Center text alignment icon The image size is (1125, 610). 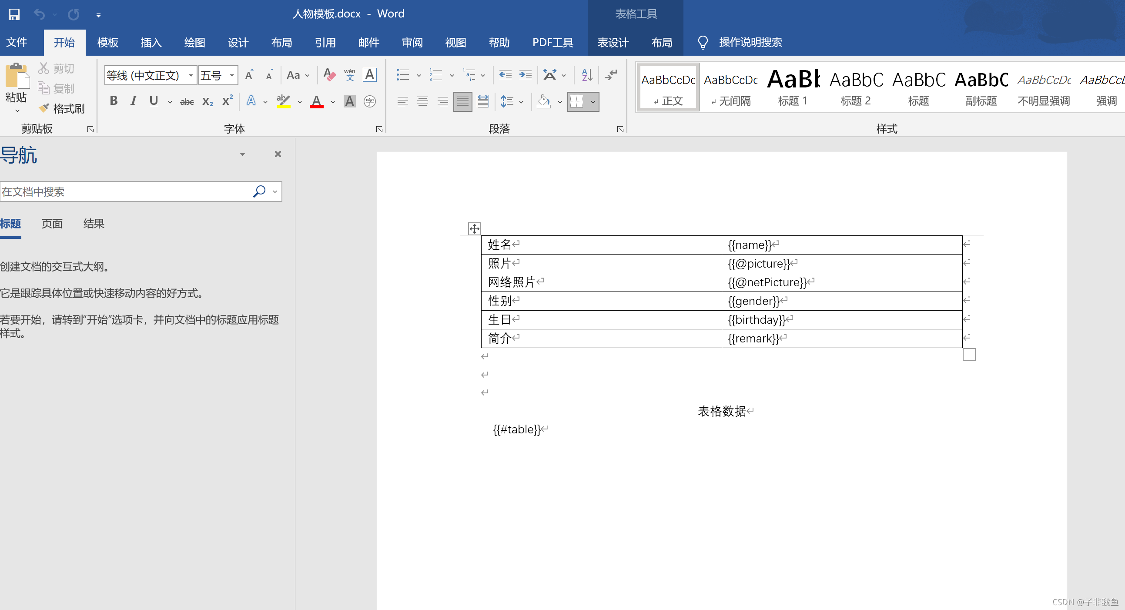[422, 102]
